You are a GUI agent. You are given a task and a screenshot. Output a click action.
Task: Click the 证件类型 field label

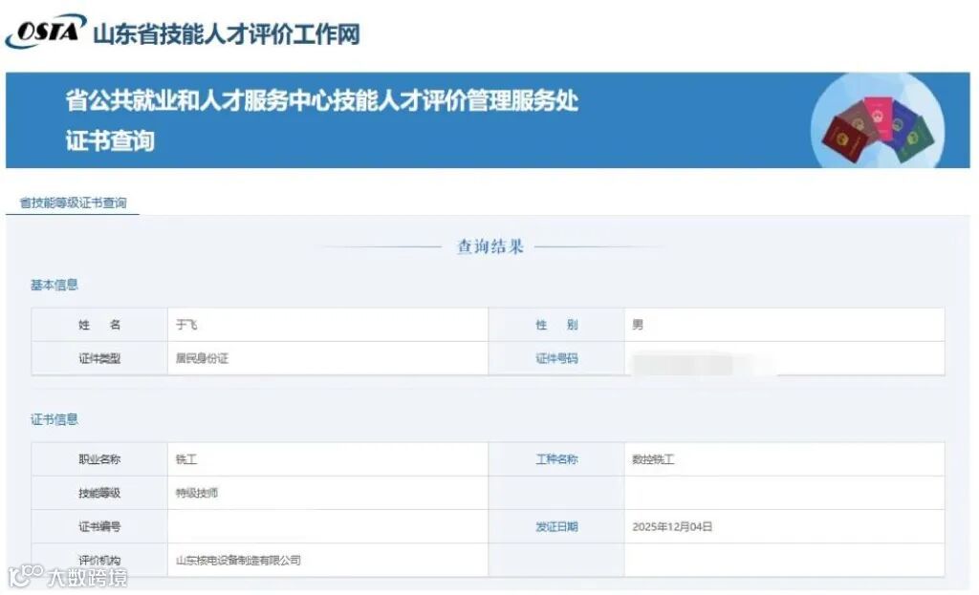(99, 358)
